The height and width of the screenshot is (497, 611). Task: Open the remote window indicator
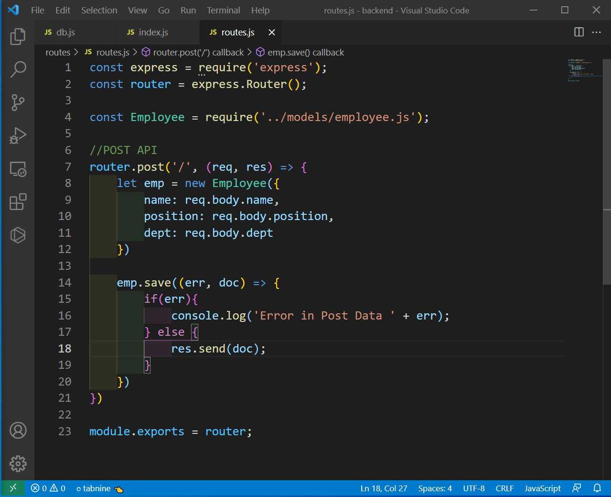(13, 488)
